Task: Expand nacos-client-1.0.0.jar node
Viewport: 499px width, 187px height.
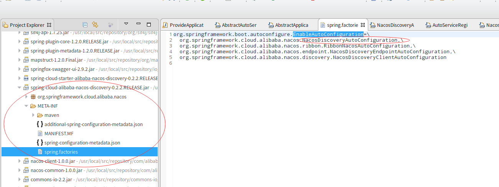Action: [x=20, y=161]
